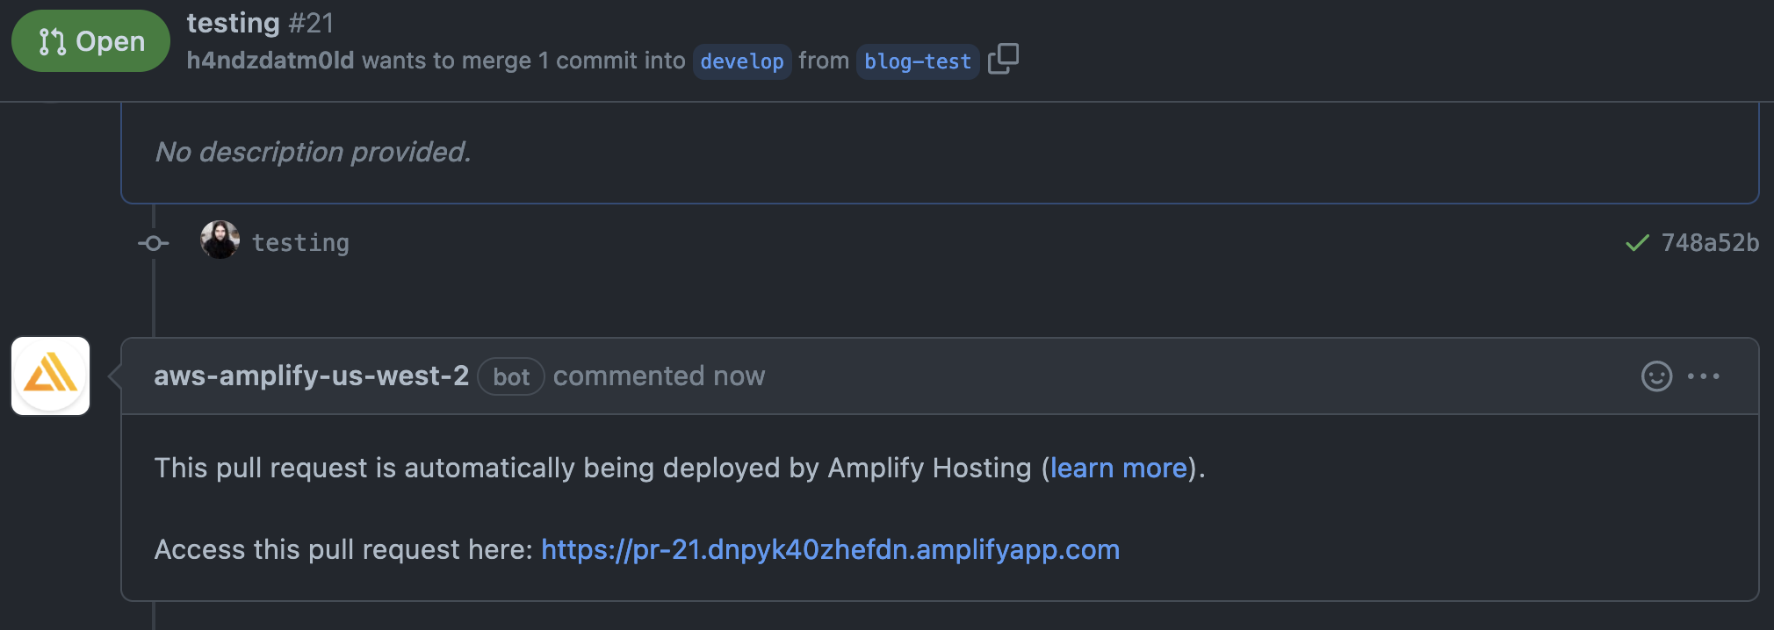Screen dimensions: 1774x630
Task: Click the 'bot' label badge
Action: 510,377
